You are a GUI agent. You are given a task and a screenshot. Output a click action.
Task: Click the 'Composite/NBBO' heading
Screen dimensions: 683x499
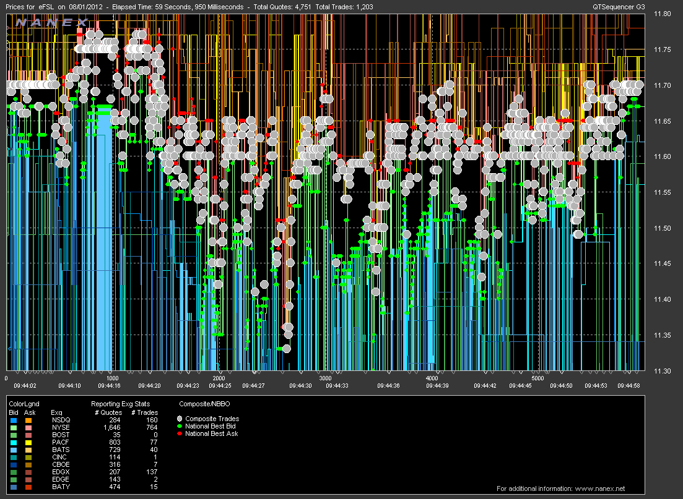(x=204, y=404)
